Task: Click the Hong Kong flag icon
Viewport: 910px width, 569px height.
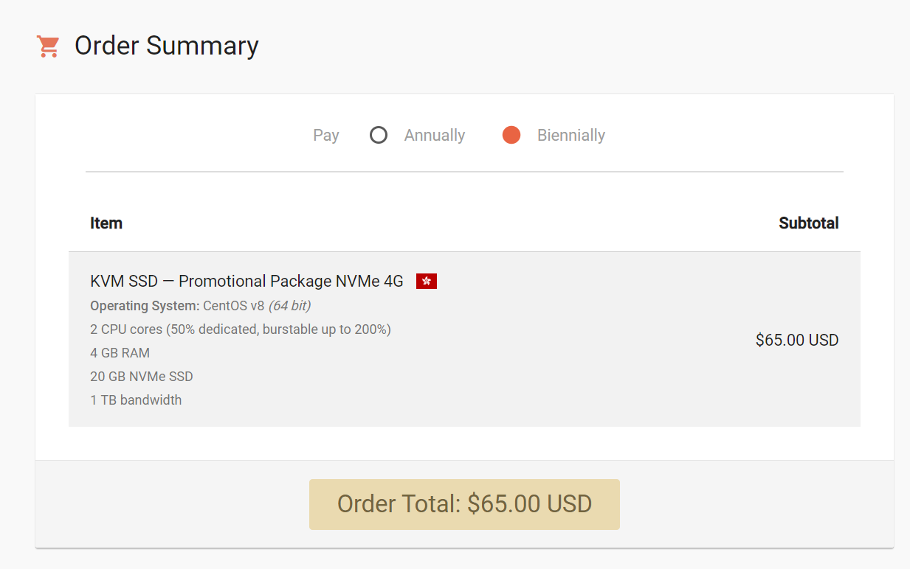Action: tap(427, 282)
